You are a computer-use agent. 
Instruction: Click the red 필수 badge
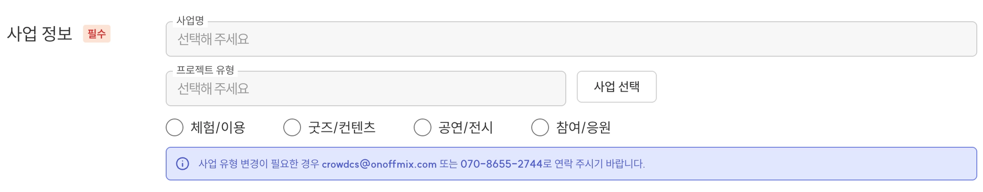tap(96, 34)
